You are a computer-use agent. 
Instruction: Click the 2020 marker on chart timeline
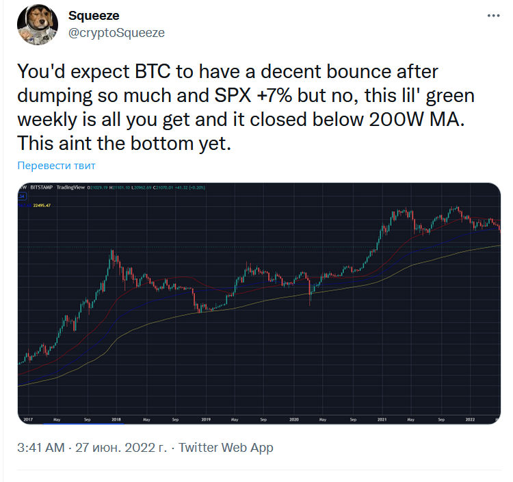293,418
